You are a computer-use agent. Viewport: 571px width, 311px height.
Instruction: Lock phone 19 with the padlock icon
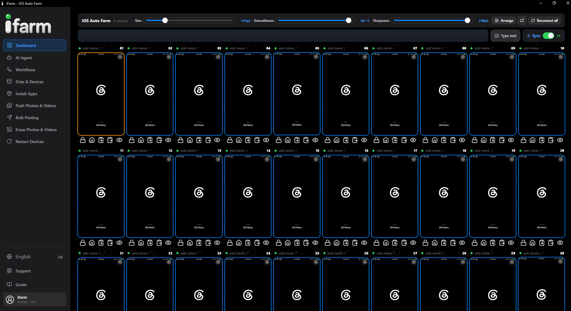click(x=475, y=243)
